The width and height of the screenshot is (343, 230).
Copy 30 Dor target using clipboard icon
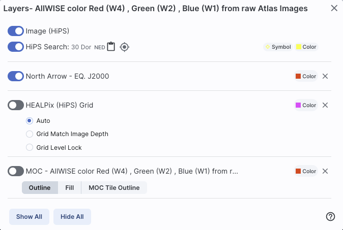(111, 47)
